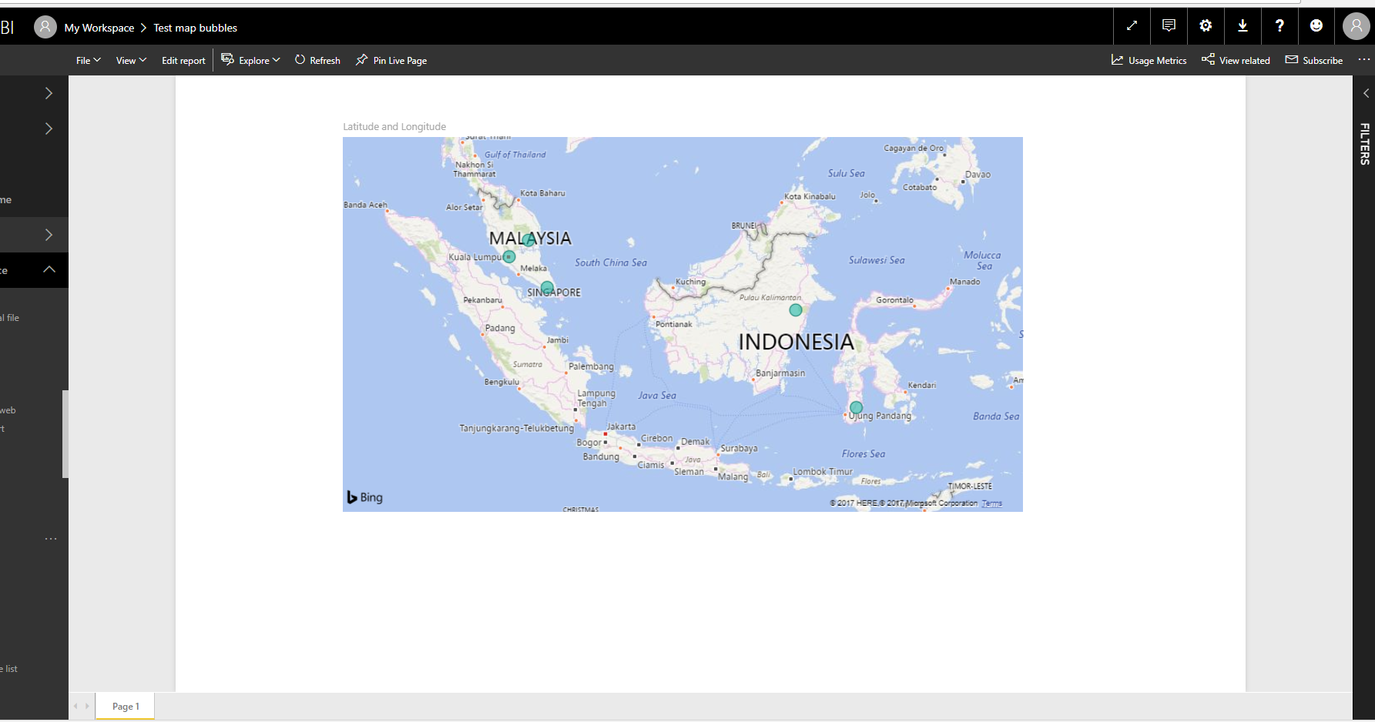This screenshot has height=722, width=1375.
Task: Select the Page 1 tab
Action: pos(126,707)
